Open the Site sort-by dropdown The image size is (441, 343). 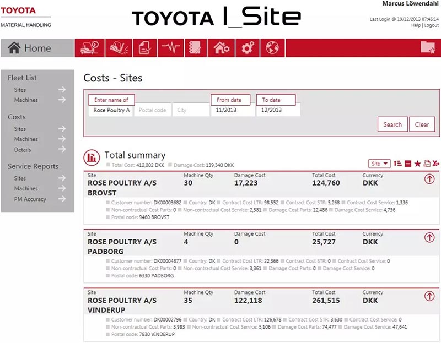tap(379, 164)
